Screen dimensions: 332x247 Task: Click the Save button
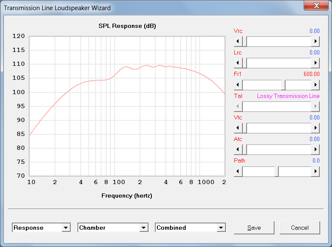[254, 228]
